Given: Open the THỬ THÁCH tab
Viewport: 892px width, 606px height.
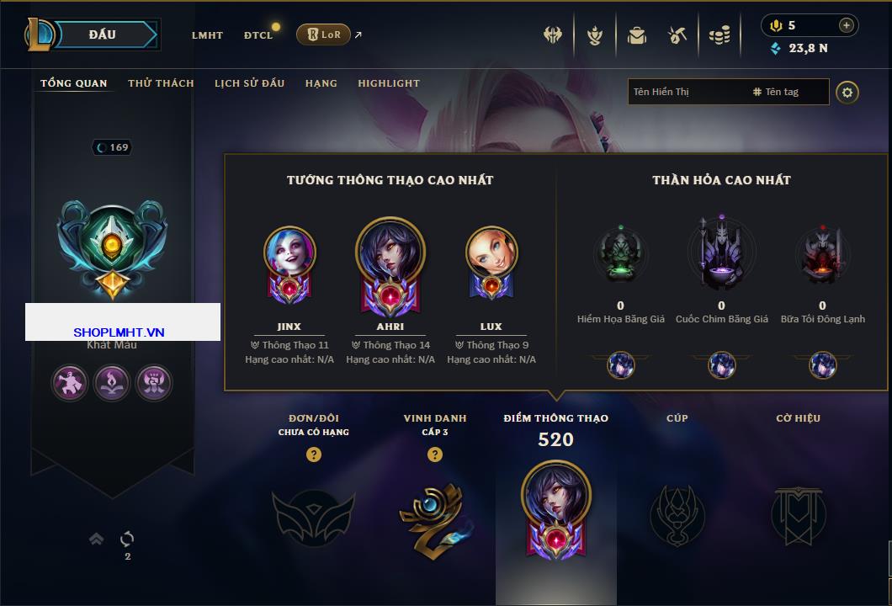Looking at the screenshot, I should point(161,83).
